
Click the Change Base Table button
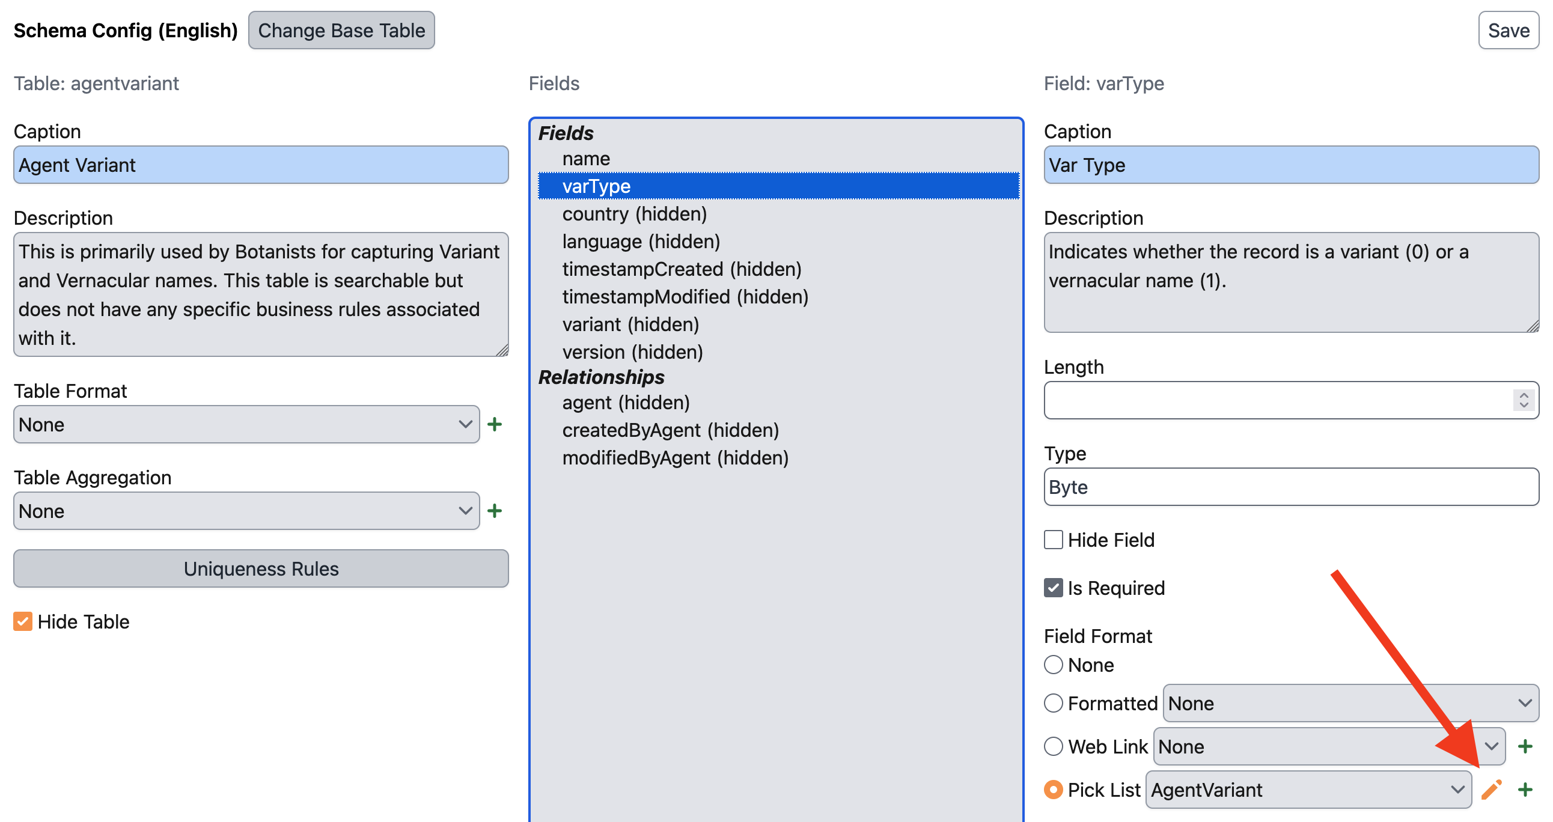click(x=341, y=30)
